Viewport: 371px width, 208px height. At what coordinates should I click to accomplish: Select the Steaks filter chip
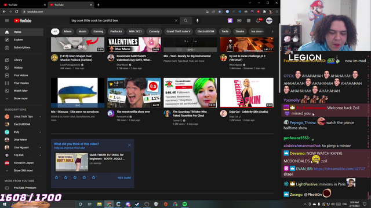point(239,31)
